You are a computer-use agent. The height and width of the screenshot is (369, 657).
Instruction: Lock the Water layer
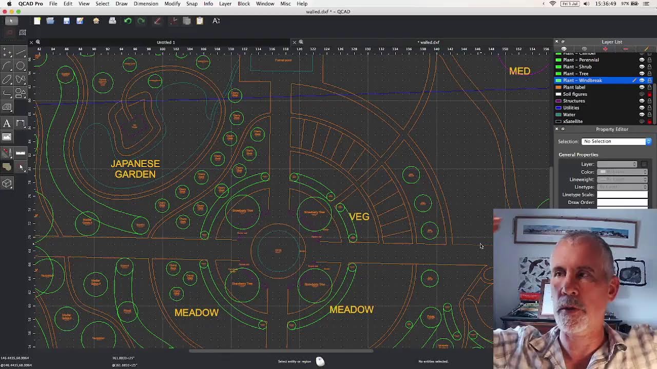coord(649,115)
